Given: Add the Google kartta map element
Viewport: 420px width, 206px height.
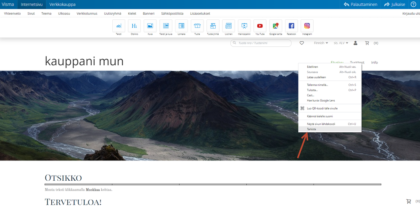Looking at the screenshot, I should click(x=275, y=26).
